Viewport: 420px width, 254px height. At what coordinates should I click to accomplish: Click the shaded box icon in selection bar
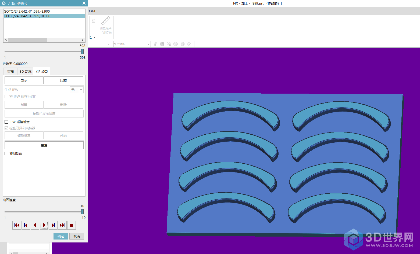[176, 44]
